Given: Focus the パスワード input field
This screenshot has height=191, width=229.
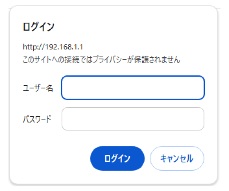Looking at the screenshot, I should pos(133,119).
